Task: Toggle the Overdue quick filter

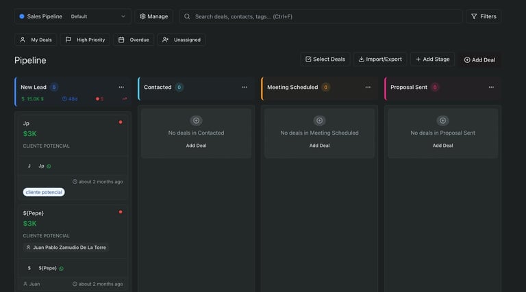Action: (134, 40)
